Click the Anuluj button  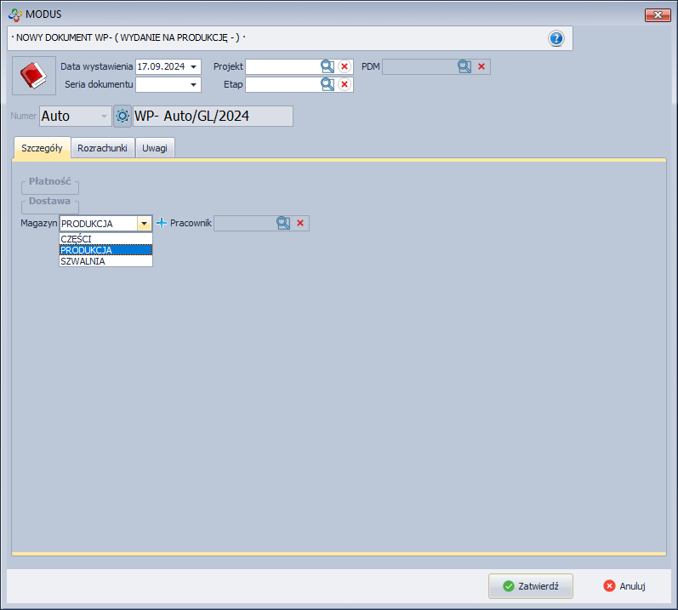point(624,586)
